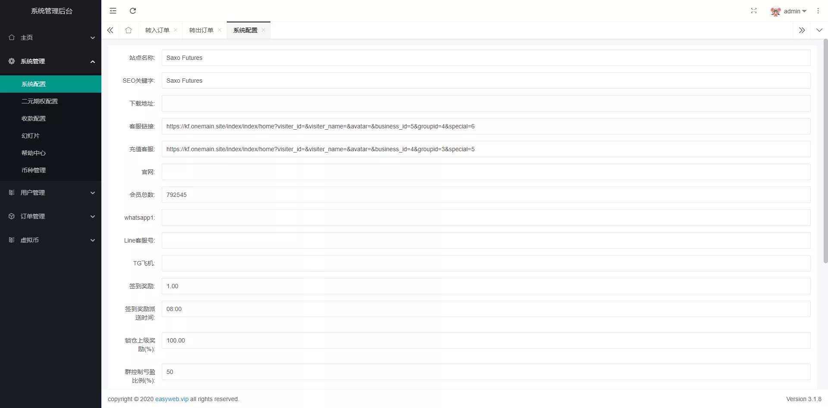Select 二元期权配置 in the sidebar
Screen dimensions: 828x408
pyautogui.click(x=40, y=101)
